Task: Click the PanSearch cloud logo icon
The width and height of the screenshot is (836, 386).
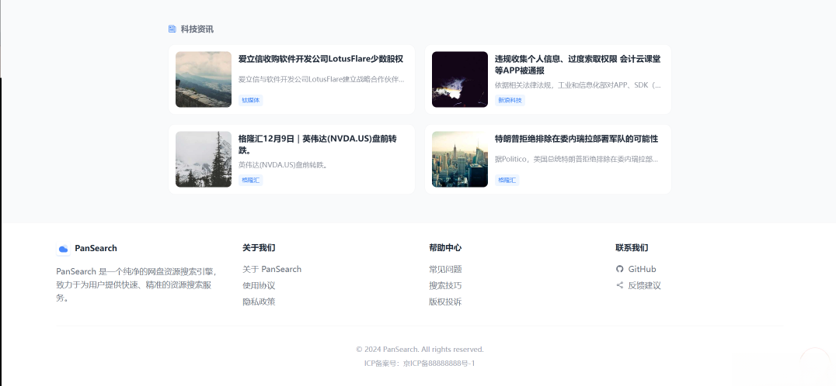Action: (x=63, y=248)
